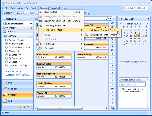Image resolution: width=152 pixels, height=116 pixels.
Task: Open Notes via the yellow note icon
Action: point(19,107)
